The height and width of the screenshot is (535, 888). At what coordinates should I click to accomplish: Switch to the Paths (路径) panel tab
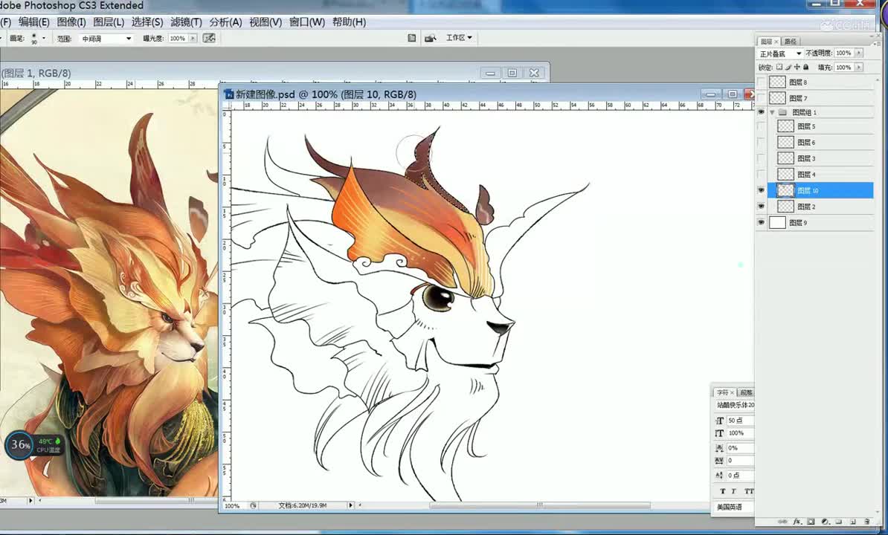[791, 42]
